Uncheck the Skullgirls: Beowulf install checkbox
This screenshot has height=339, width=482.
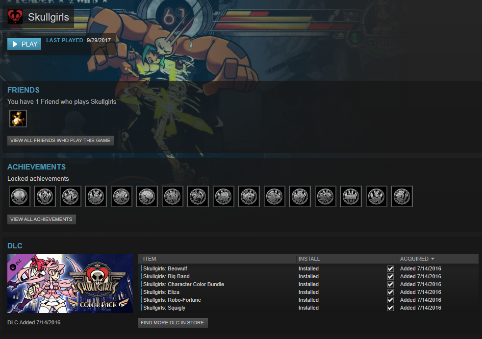(x=390, y=268)
